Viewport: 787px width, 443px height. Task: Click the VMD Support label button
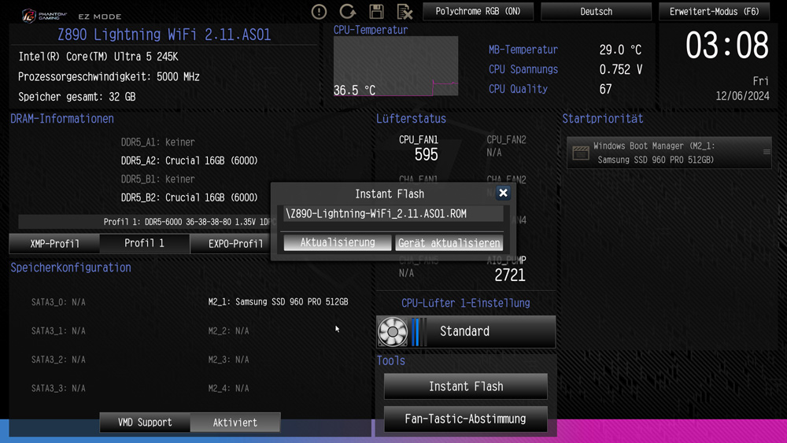pyautogui.click(x=145, y=423)
